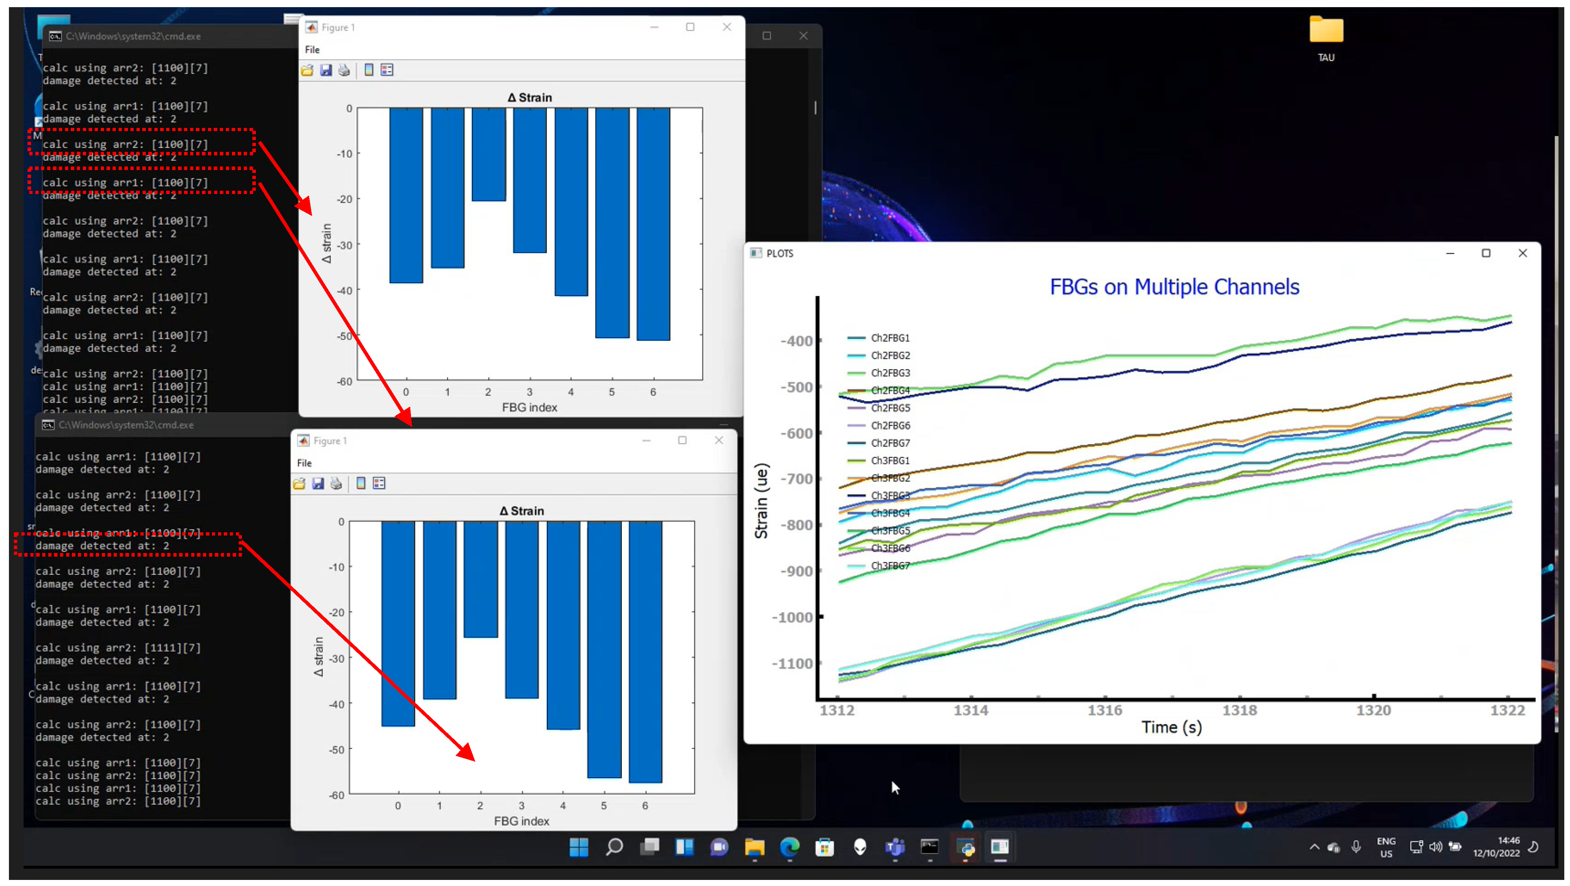Toggle Ch2FBG1 legend entry in PLOTS window
The width and height of the screenshot is (1570, 886).
[890, 338]
